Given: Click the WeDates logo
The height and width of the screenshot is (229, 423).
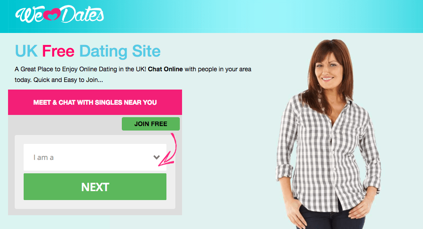Looking at the screenshot, I should pos(60,14).
